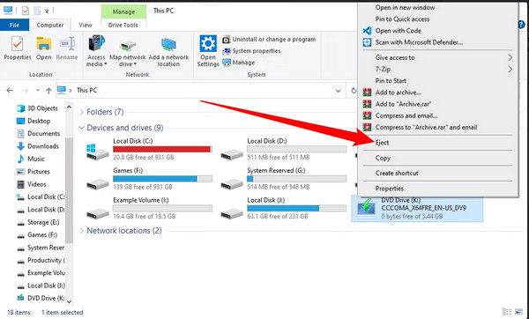529x319 pixels.
Task: Select Documents in the navigation pane
Action: [x=38, y=134]
